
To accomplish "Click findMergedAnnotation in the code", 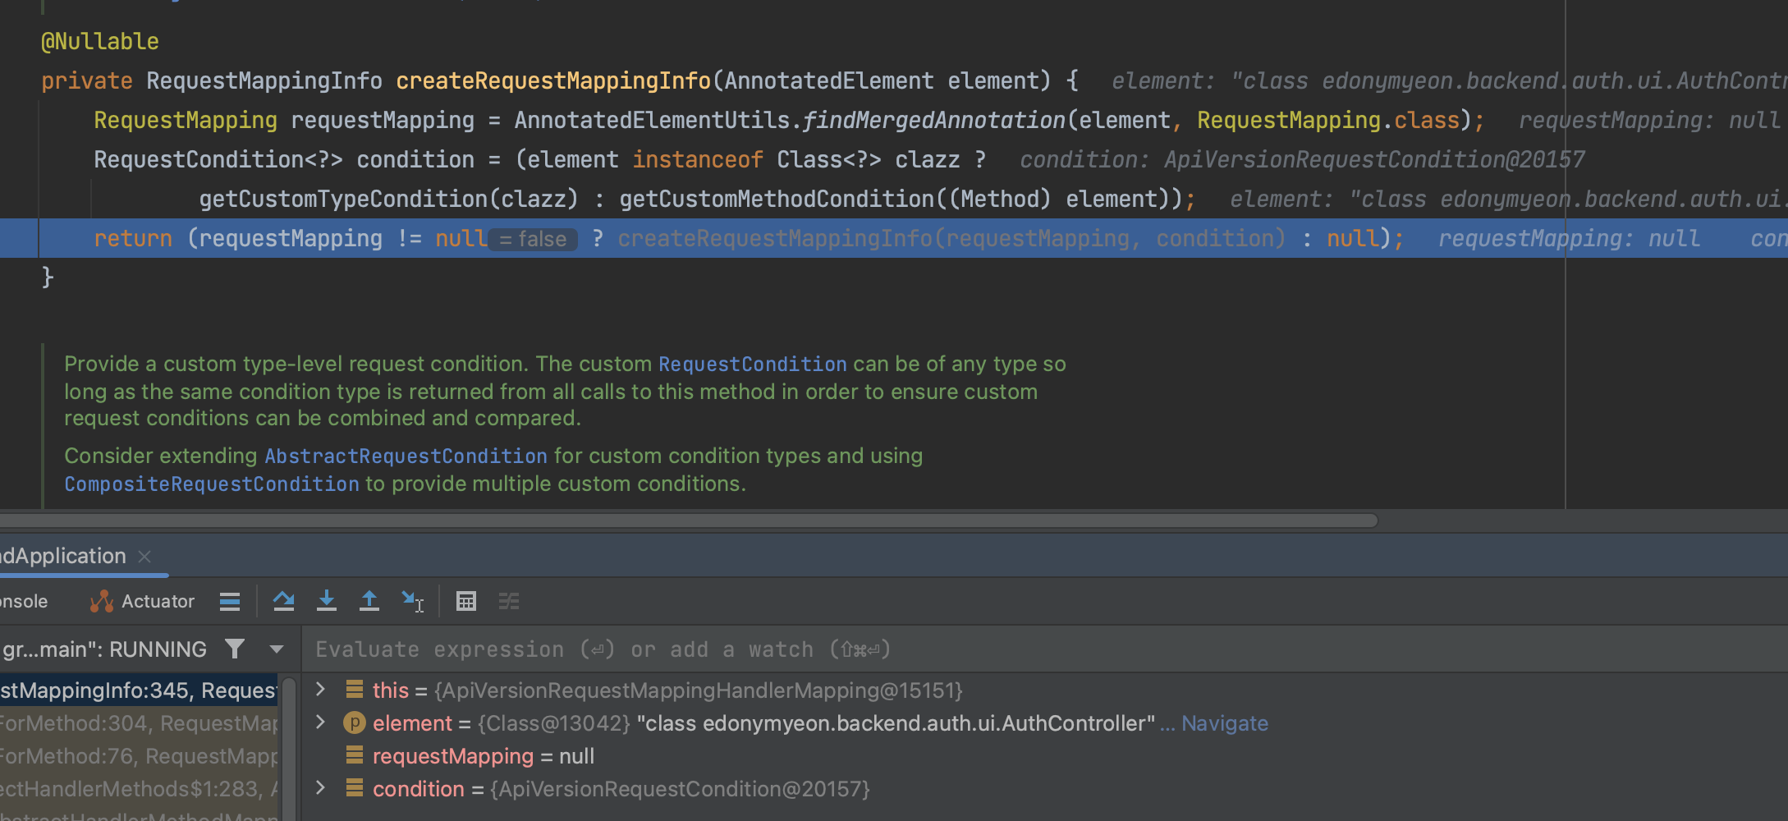I will (x=933, y=120).
